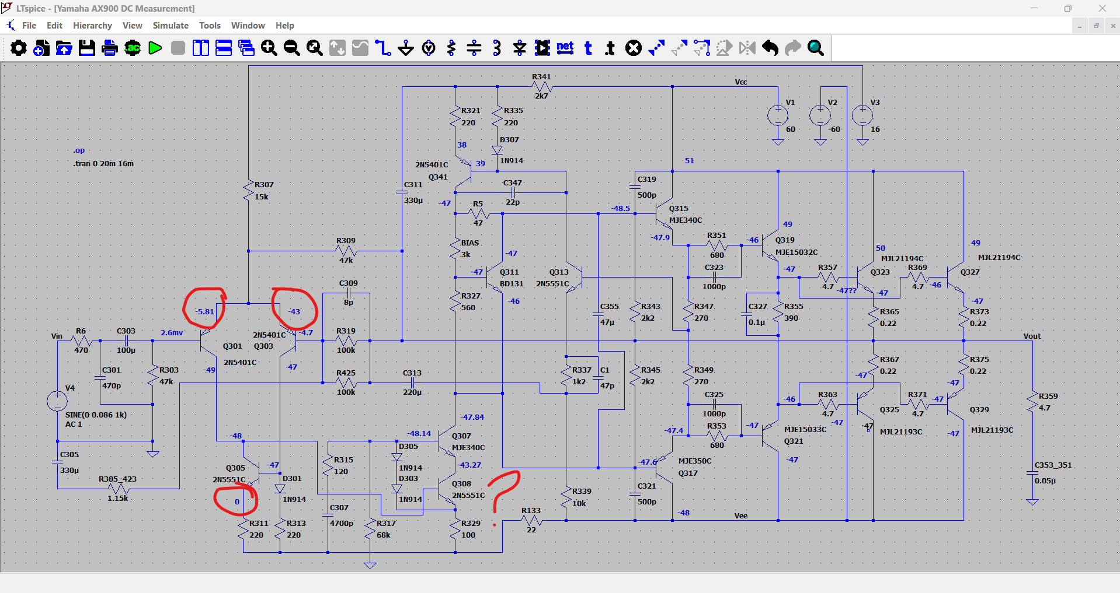Viewport: 1120px width, 593px height.
Task: Place a net label
Action: 565,48
